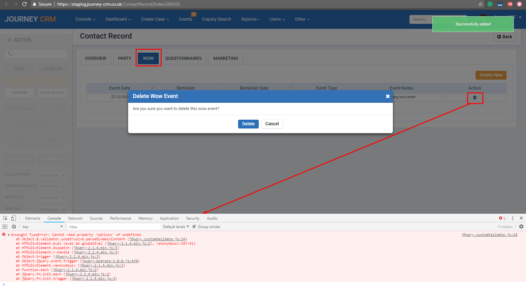Open the DevTools three-dot menu
Image resolution: width=526 pixels, height=302 pixels.
tap(513, 218)
